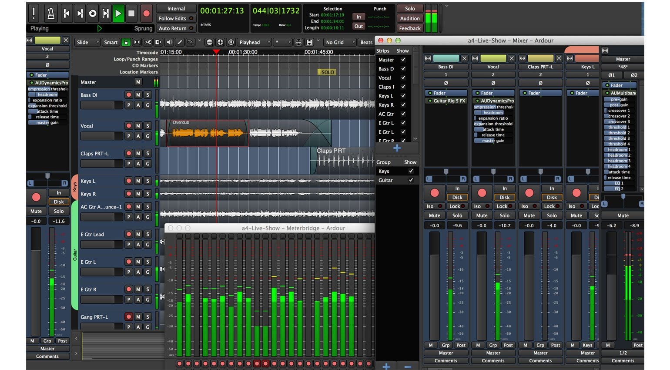Screen dimensions: 670x370
Task: Click the Guitar group tab in editor
Action: pyautogui.click(x=74, y=256)
